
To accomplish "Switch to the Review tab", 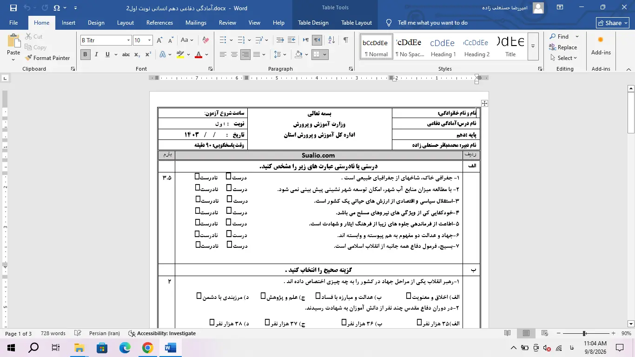I will tap(227, 23).
